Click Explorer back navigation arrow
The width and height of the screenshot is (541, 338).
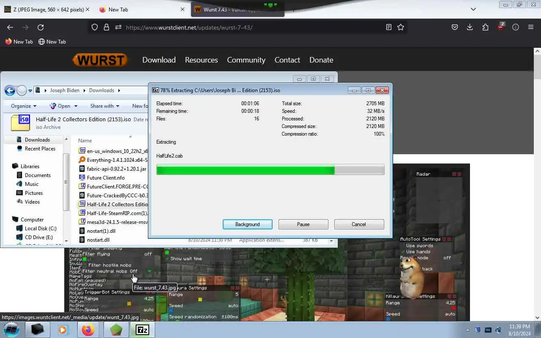pos(10,90)
